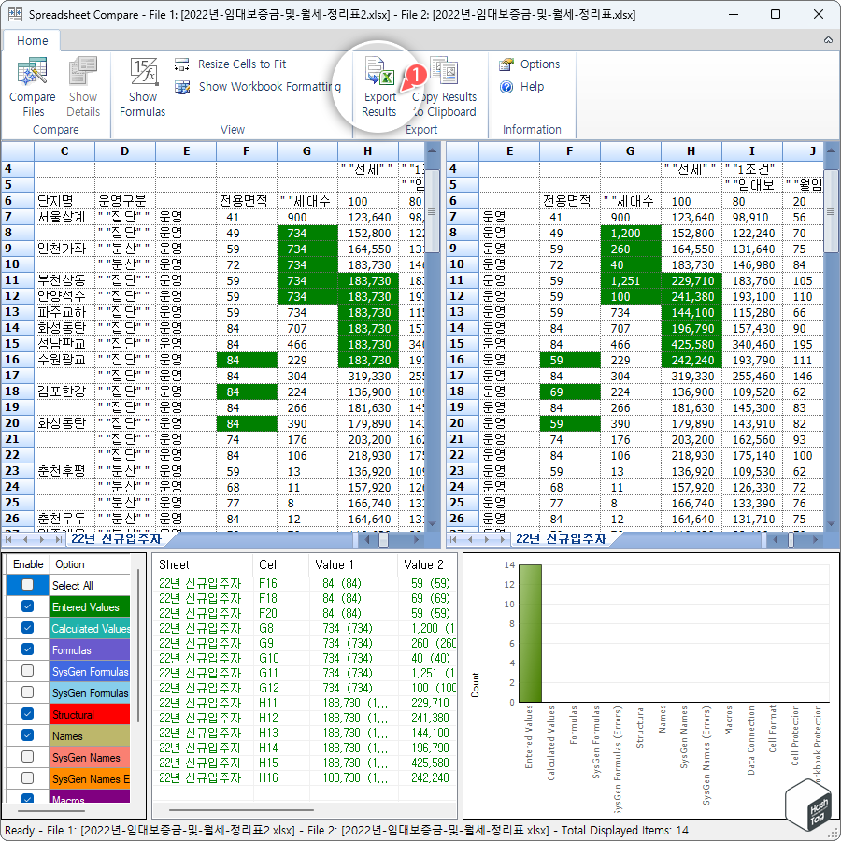This screenshot has width=841, height=841.
Task: Click left pane horizontal scroll right arrow
Action: [x=416, y=539]
